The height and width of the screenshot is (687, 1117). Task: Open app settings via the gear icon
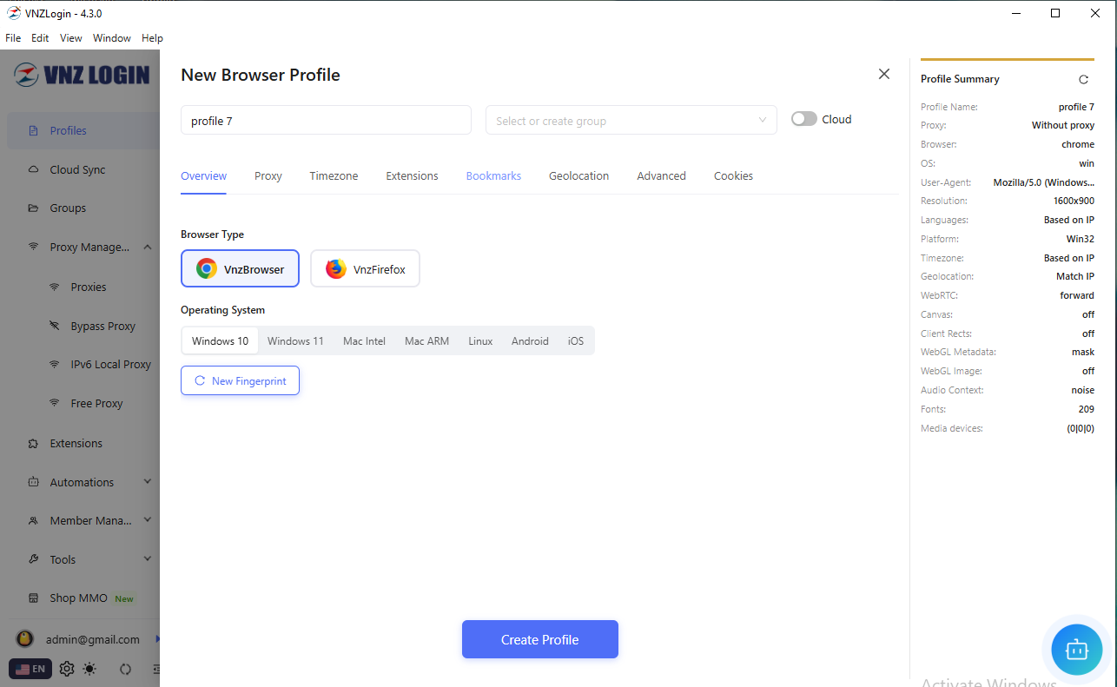pyautogui.click(x=67, y=669)
